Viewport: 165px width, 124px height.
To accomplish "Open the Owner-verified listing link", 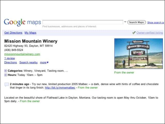I will (150, 33).
